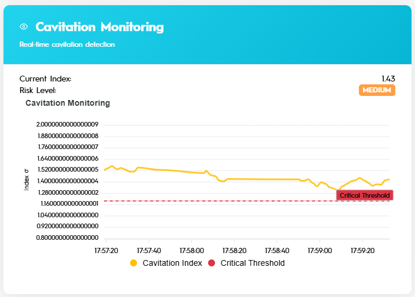
Task: Select the Cavitation Monitoring header title
Action: pos(99,27)
